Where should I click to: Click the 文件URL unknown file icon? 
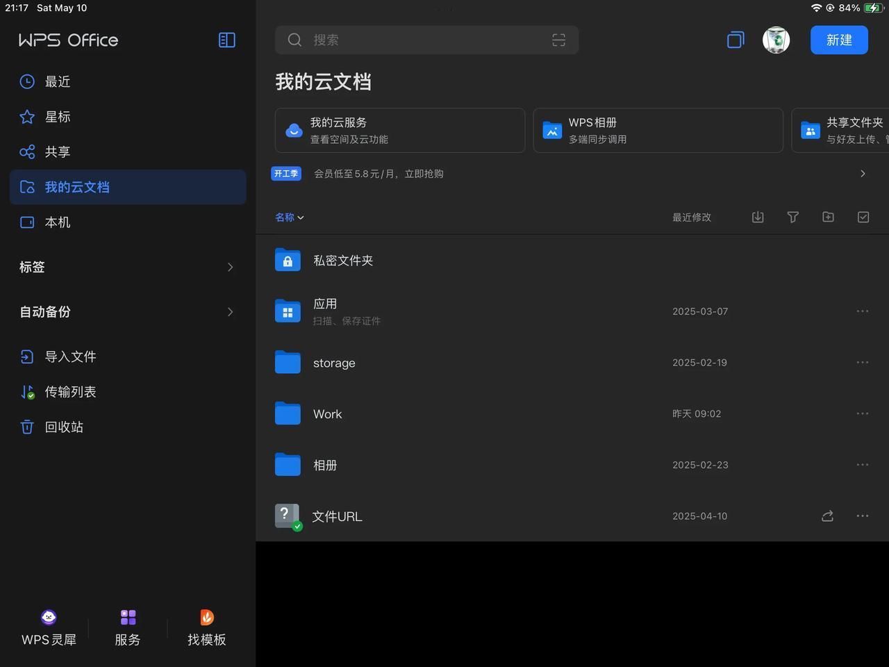pos(288,517)
